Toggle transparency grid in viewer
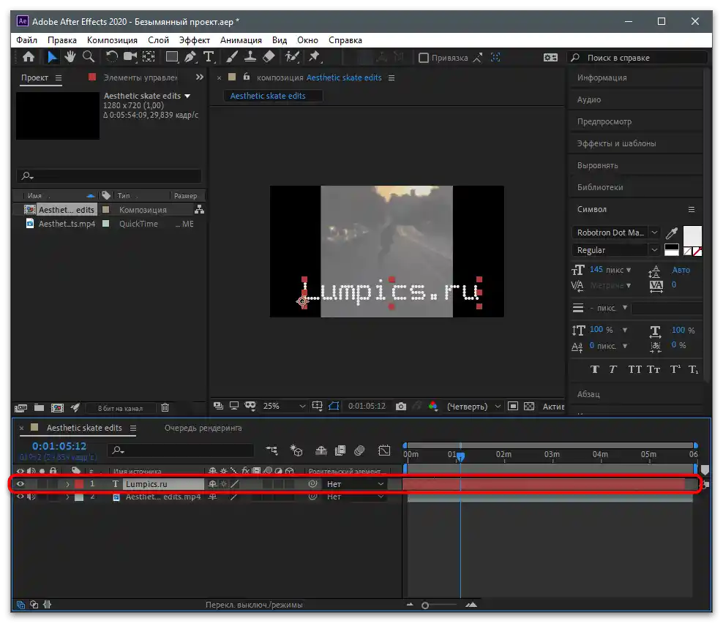The width and height of the screenshot is (723, 623). tap(529, 407)
